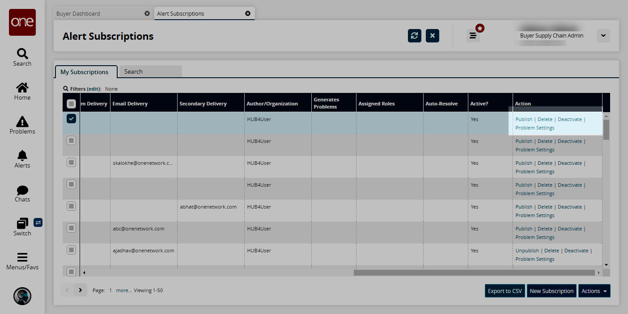The width and height of the screenshot is (628, 314).
Task: Click the horizontal scrollbar thumb
Action: (474, 272)
